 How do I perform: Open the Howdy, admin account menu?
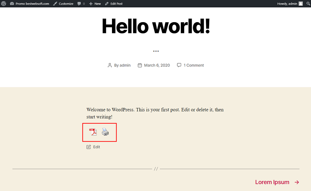click(x=290, y=3)
